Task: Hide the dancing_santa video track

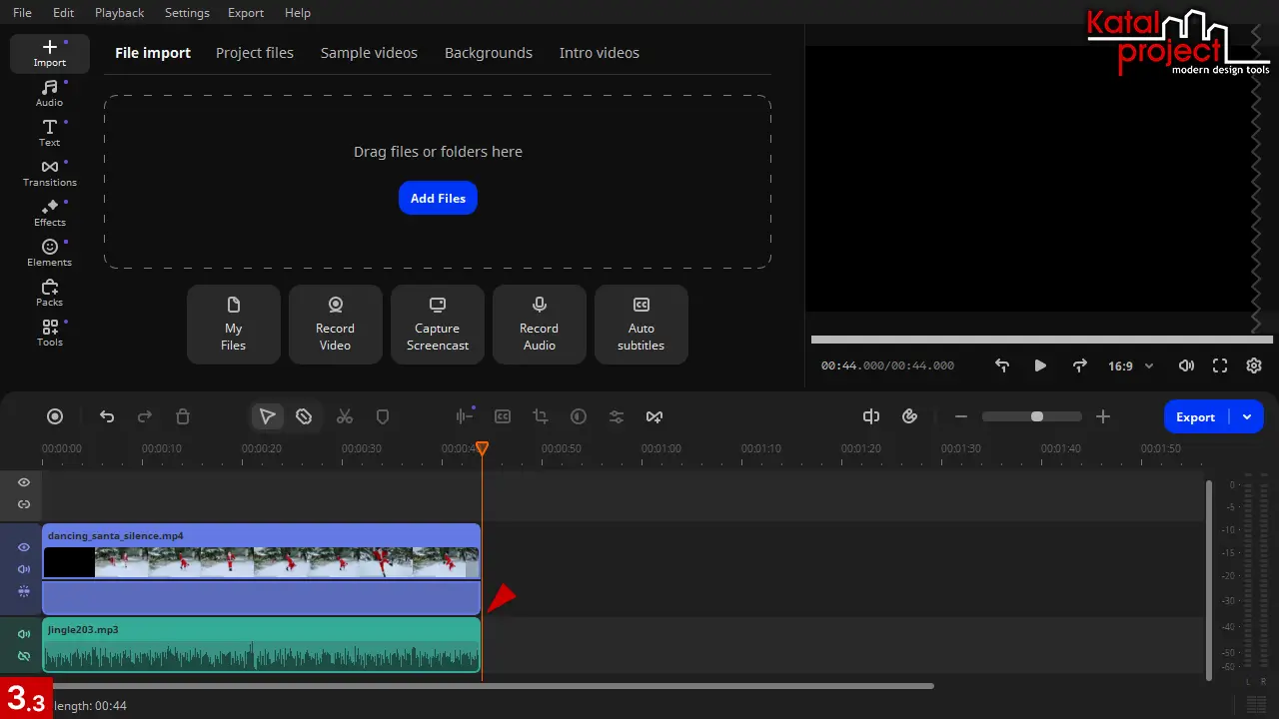Action: (x=24, y=547)
